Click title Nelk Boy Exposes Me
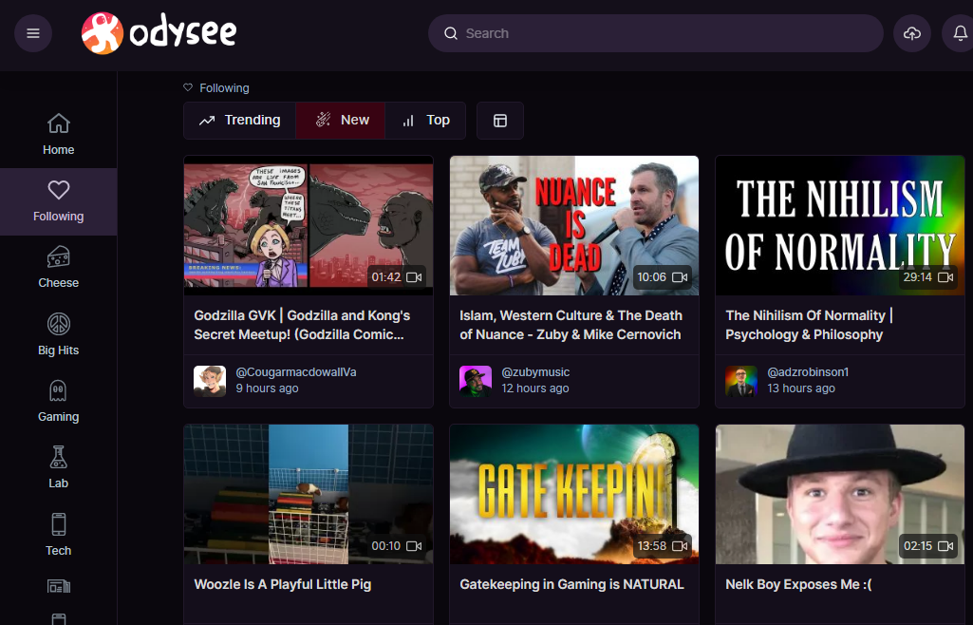The image size is (973, 625). click(x=798, y=584)
